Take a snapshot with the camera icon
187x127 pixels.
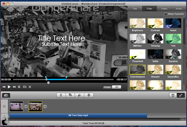click(x=25, y=87)
